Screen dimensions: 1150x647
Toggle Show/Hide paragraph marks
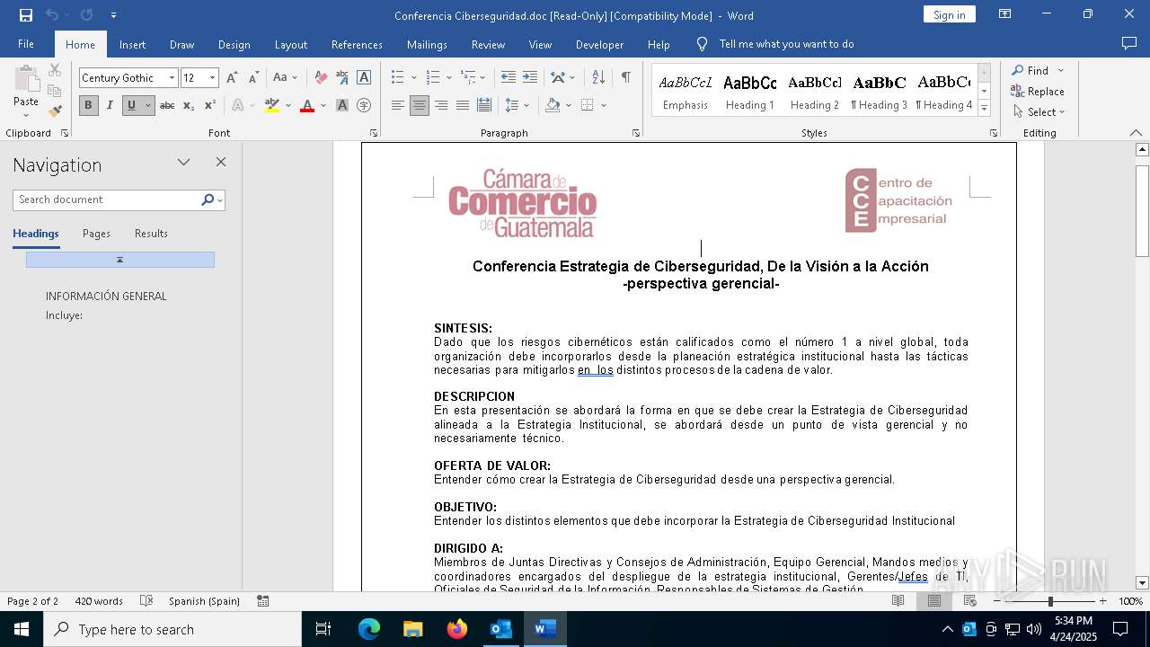[626, 78]
